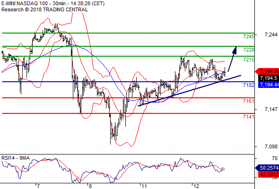
Task: Click the RSI14 - 9MA indicator label
Action: pyautogui.click(x=16, y=158)
